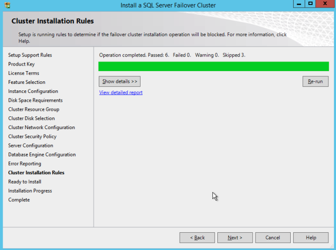Re-run the cluster installation rules
This screenshot has width=336, height=250.
pos(316,81)
